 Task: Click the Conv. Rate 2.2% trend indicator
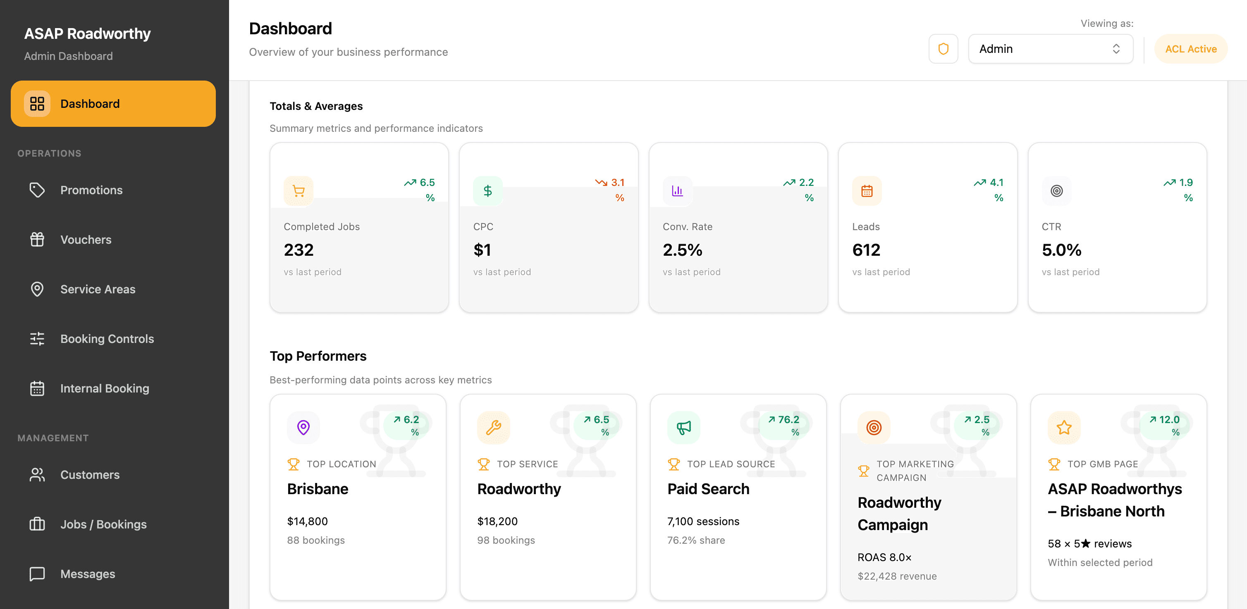pos(799,190)
